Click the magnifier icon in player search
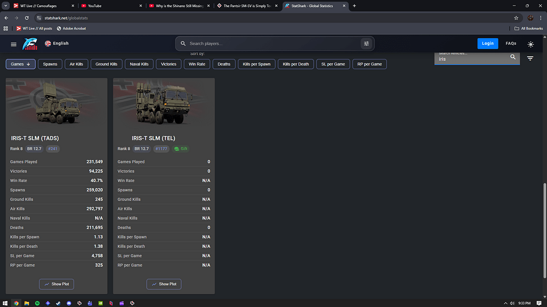 click(x=183, y=44)
